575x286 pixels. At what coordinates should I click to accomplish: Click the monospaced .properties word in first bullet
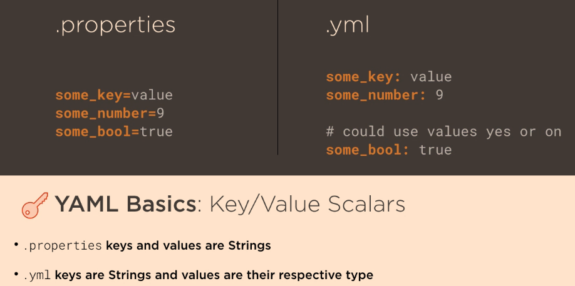(x=63, y=246)
